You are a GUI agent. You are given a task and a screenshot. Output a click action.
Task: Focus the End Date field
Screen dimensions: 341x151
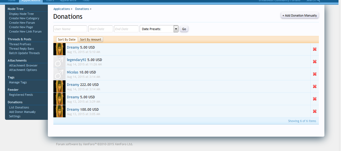tap(126, 29)
